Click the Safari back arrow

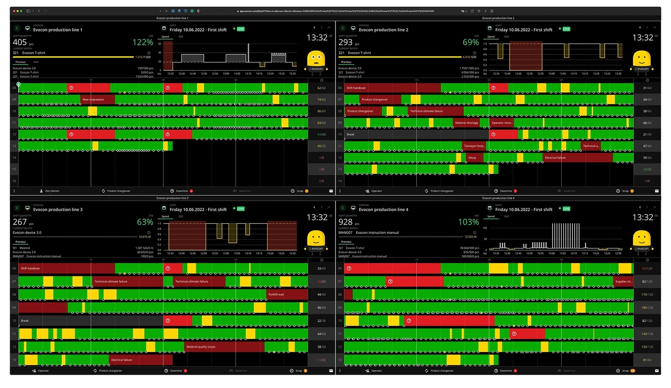point(39,11)
